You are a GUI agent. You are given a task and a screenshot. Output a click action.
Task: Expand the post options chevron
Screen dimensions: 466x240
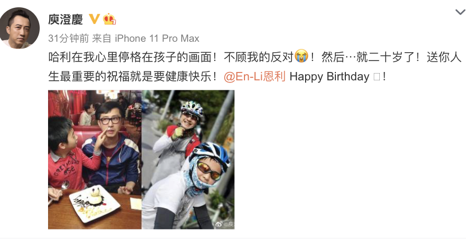[x=460, y=12]
